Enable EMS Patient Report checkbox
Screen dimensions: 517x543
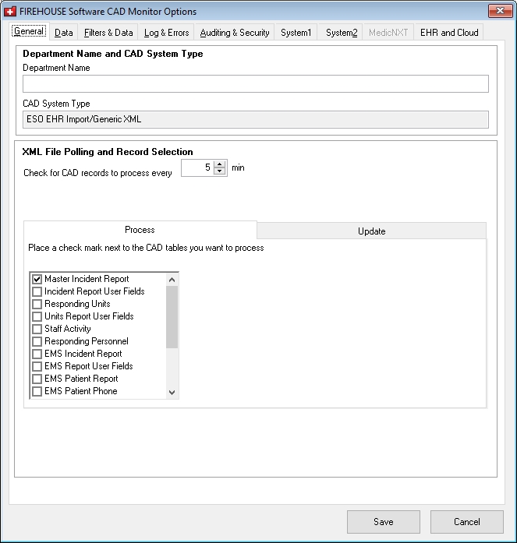coord(37,379)
